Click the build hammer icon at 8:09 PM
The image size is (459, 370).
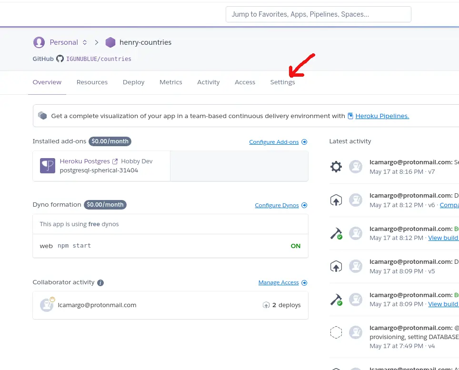point(336,300)
